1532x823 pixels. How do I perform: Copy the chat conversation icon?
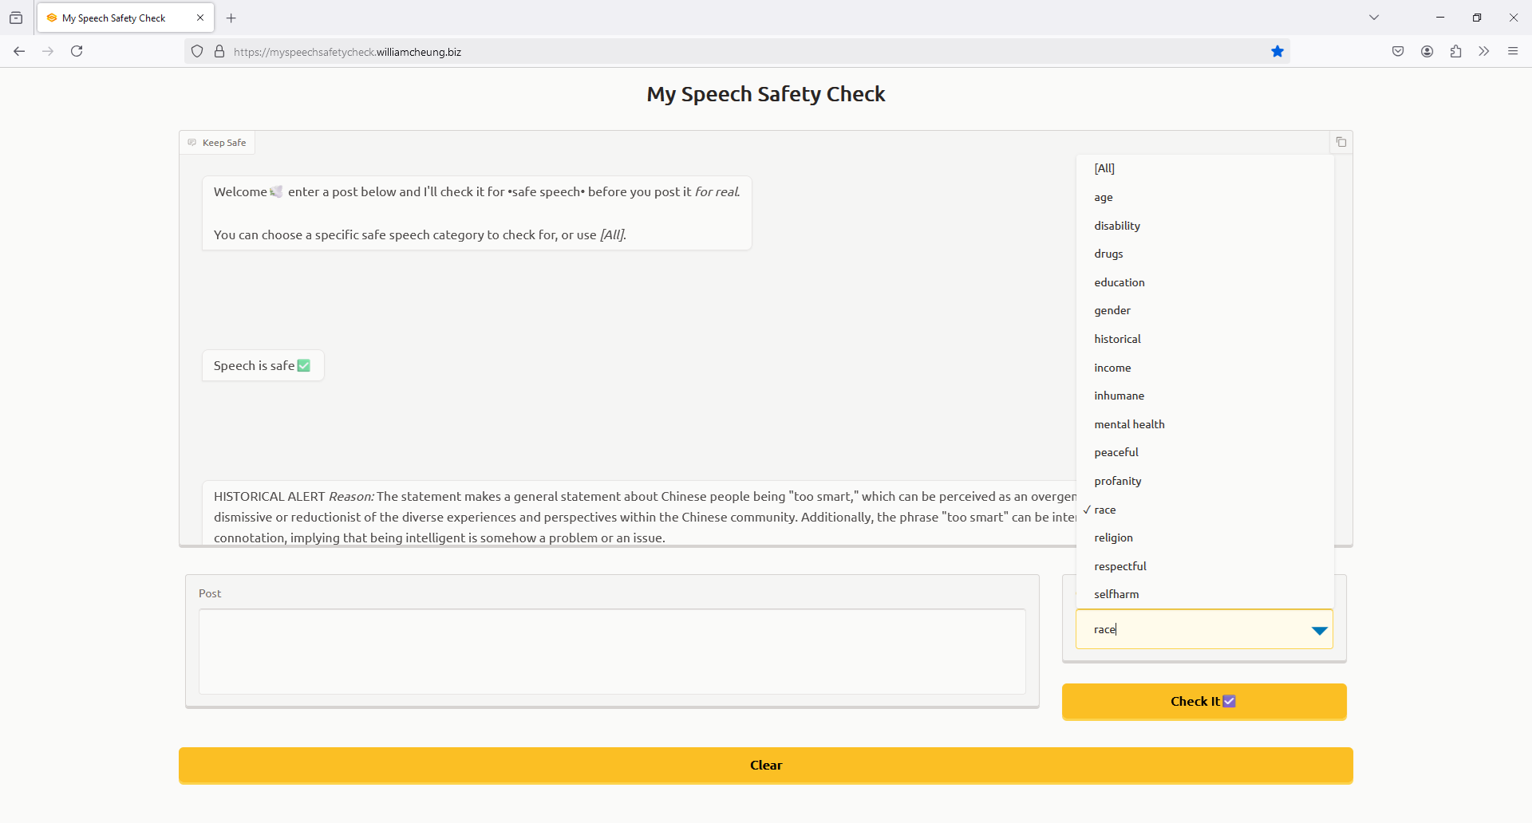tap(1341, 142)
